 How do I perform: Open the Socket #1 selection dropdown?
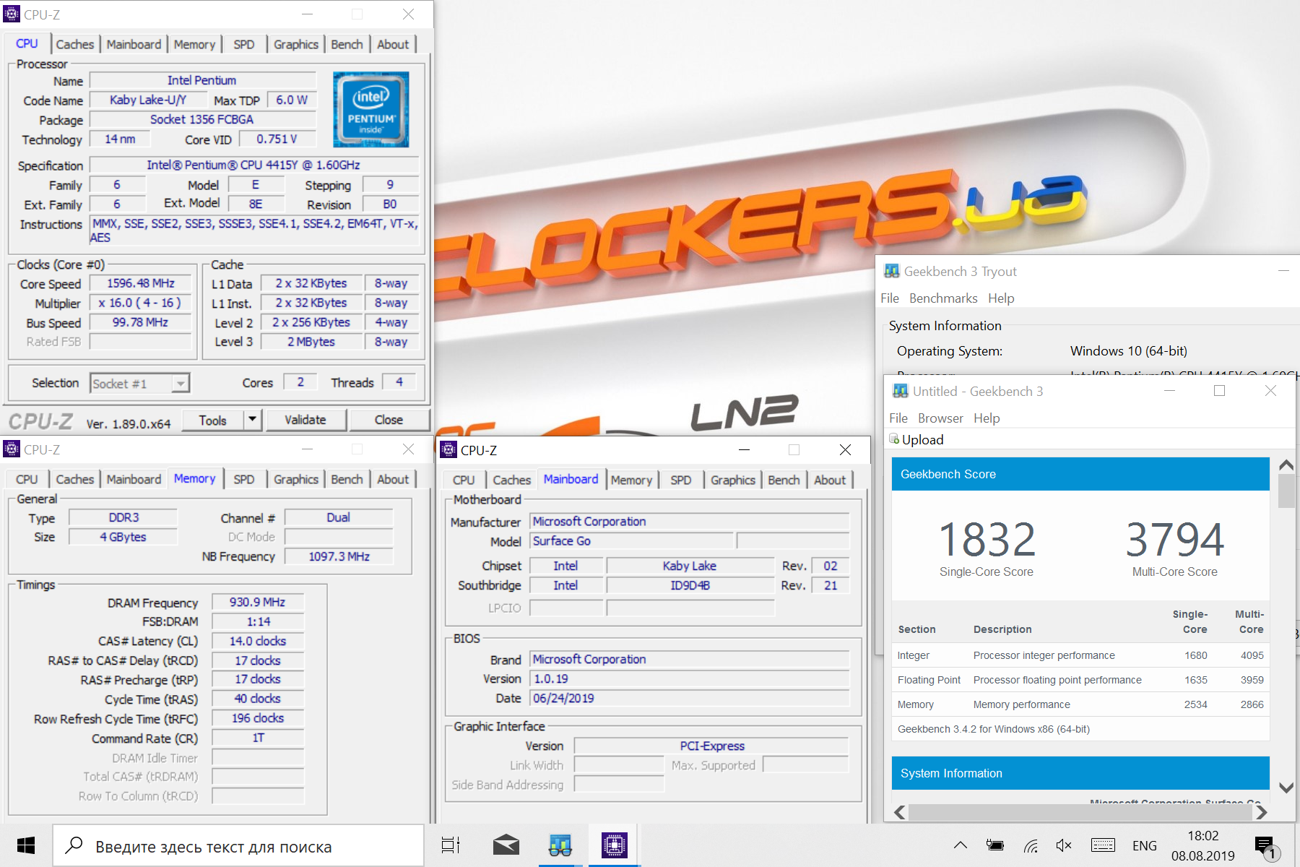pyautogui.click(x=140, y=384)
